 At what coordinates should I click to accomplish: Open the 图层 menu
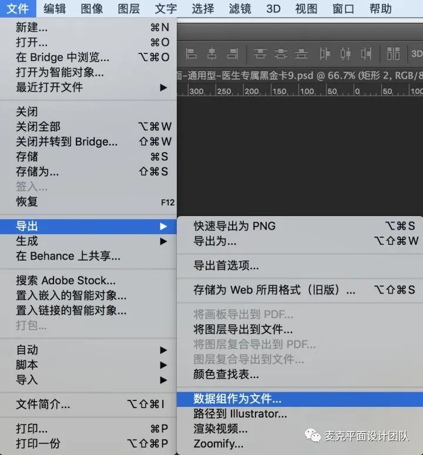[129, 9]
